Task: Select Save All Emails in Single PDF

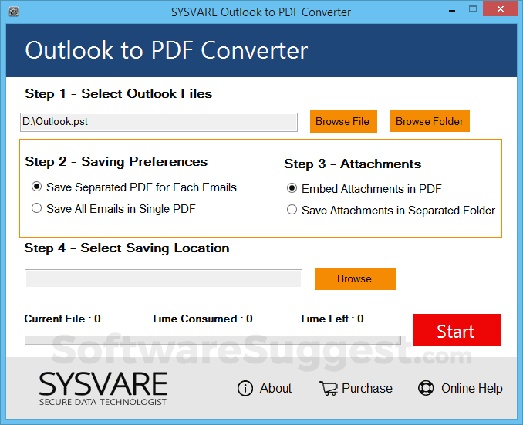Action: (36, 207)
